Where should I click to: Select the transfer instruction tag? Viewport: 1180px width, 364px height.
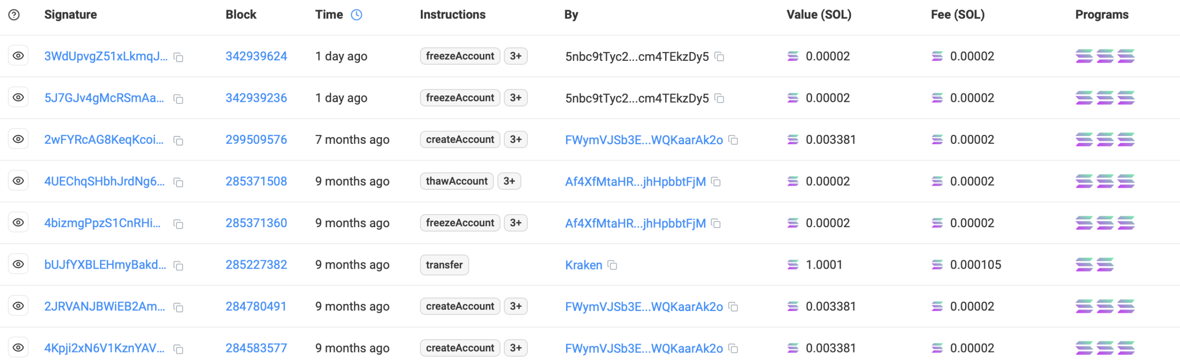[x=444, y=265]
